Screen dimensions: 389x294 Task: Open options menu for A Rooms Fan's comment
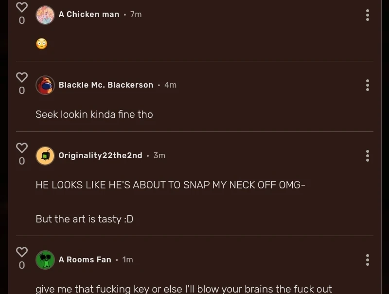coord(368,260)
